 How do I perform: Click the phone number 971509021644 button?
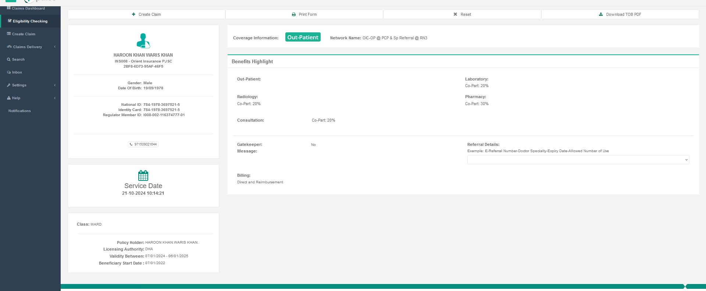(x=143, y=144)
